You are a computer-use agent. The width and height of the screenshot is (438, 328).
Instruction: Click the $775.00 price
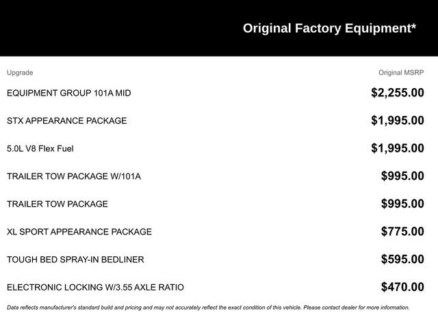pos(402,232)
